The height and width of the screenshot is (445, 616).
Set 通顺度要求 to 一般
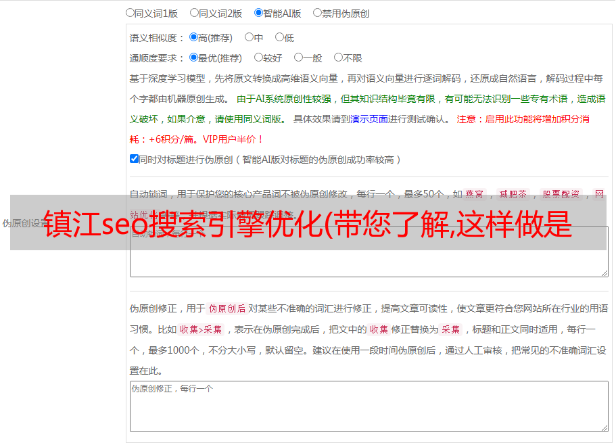[299, 57]
